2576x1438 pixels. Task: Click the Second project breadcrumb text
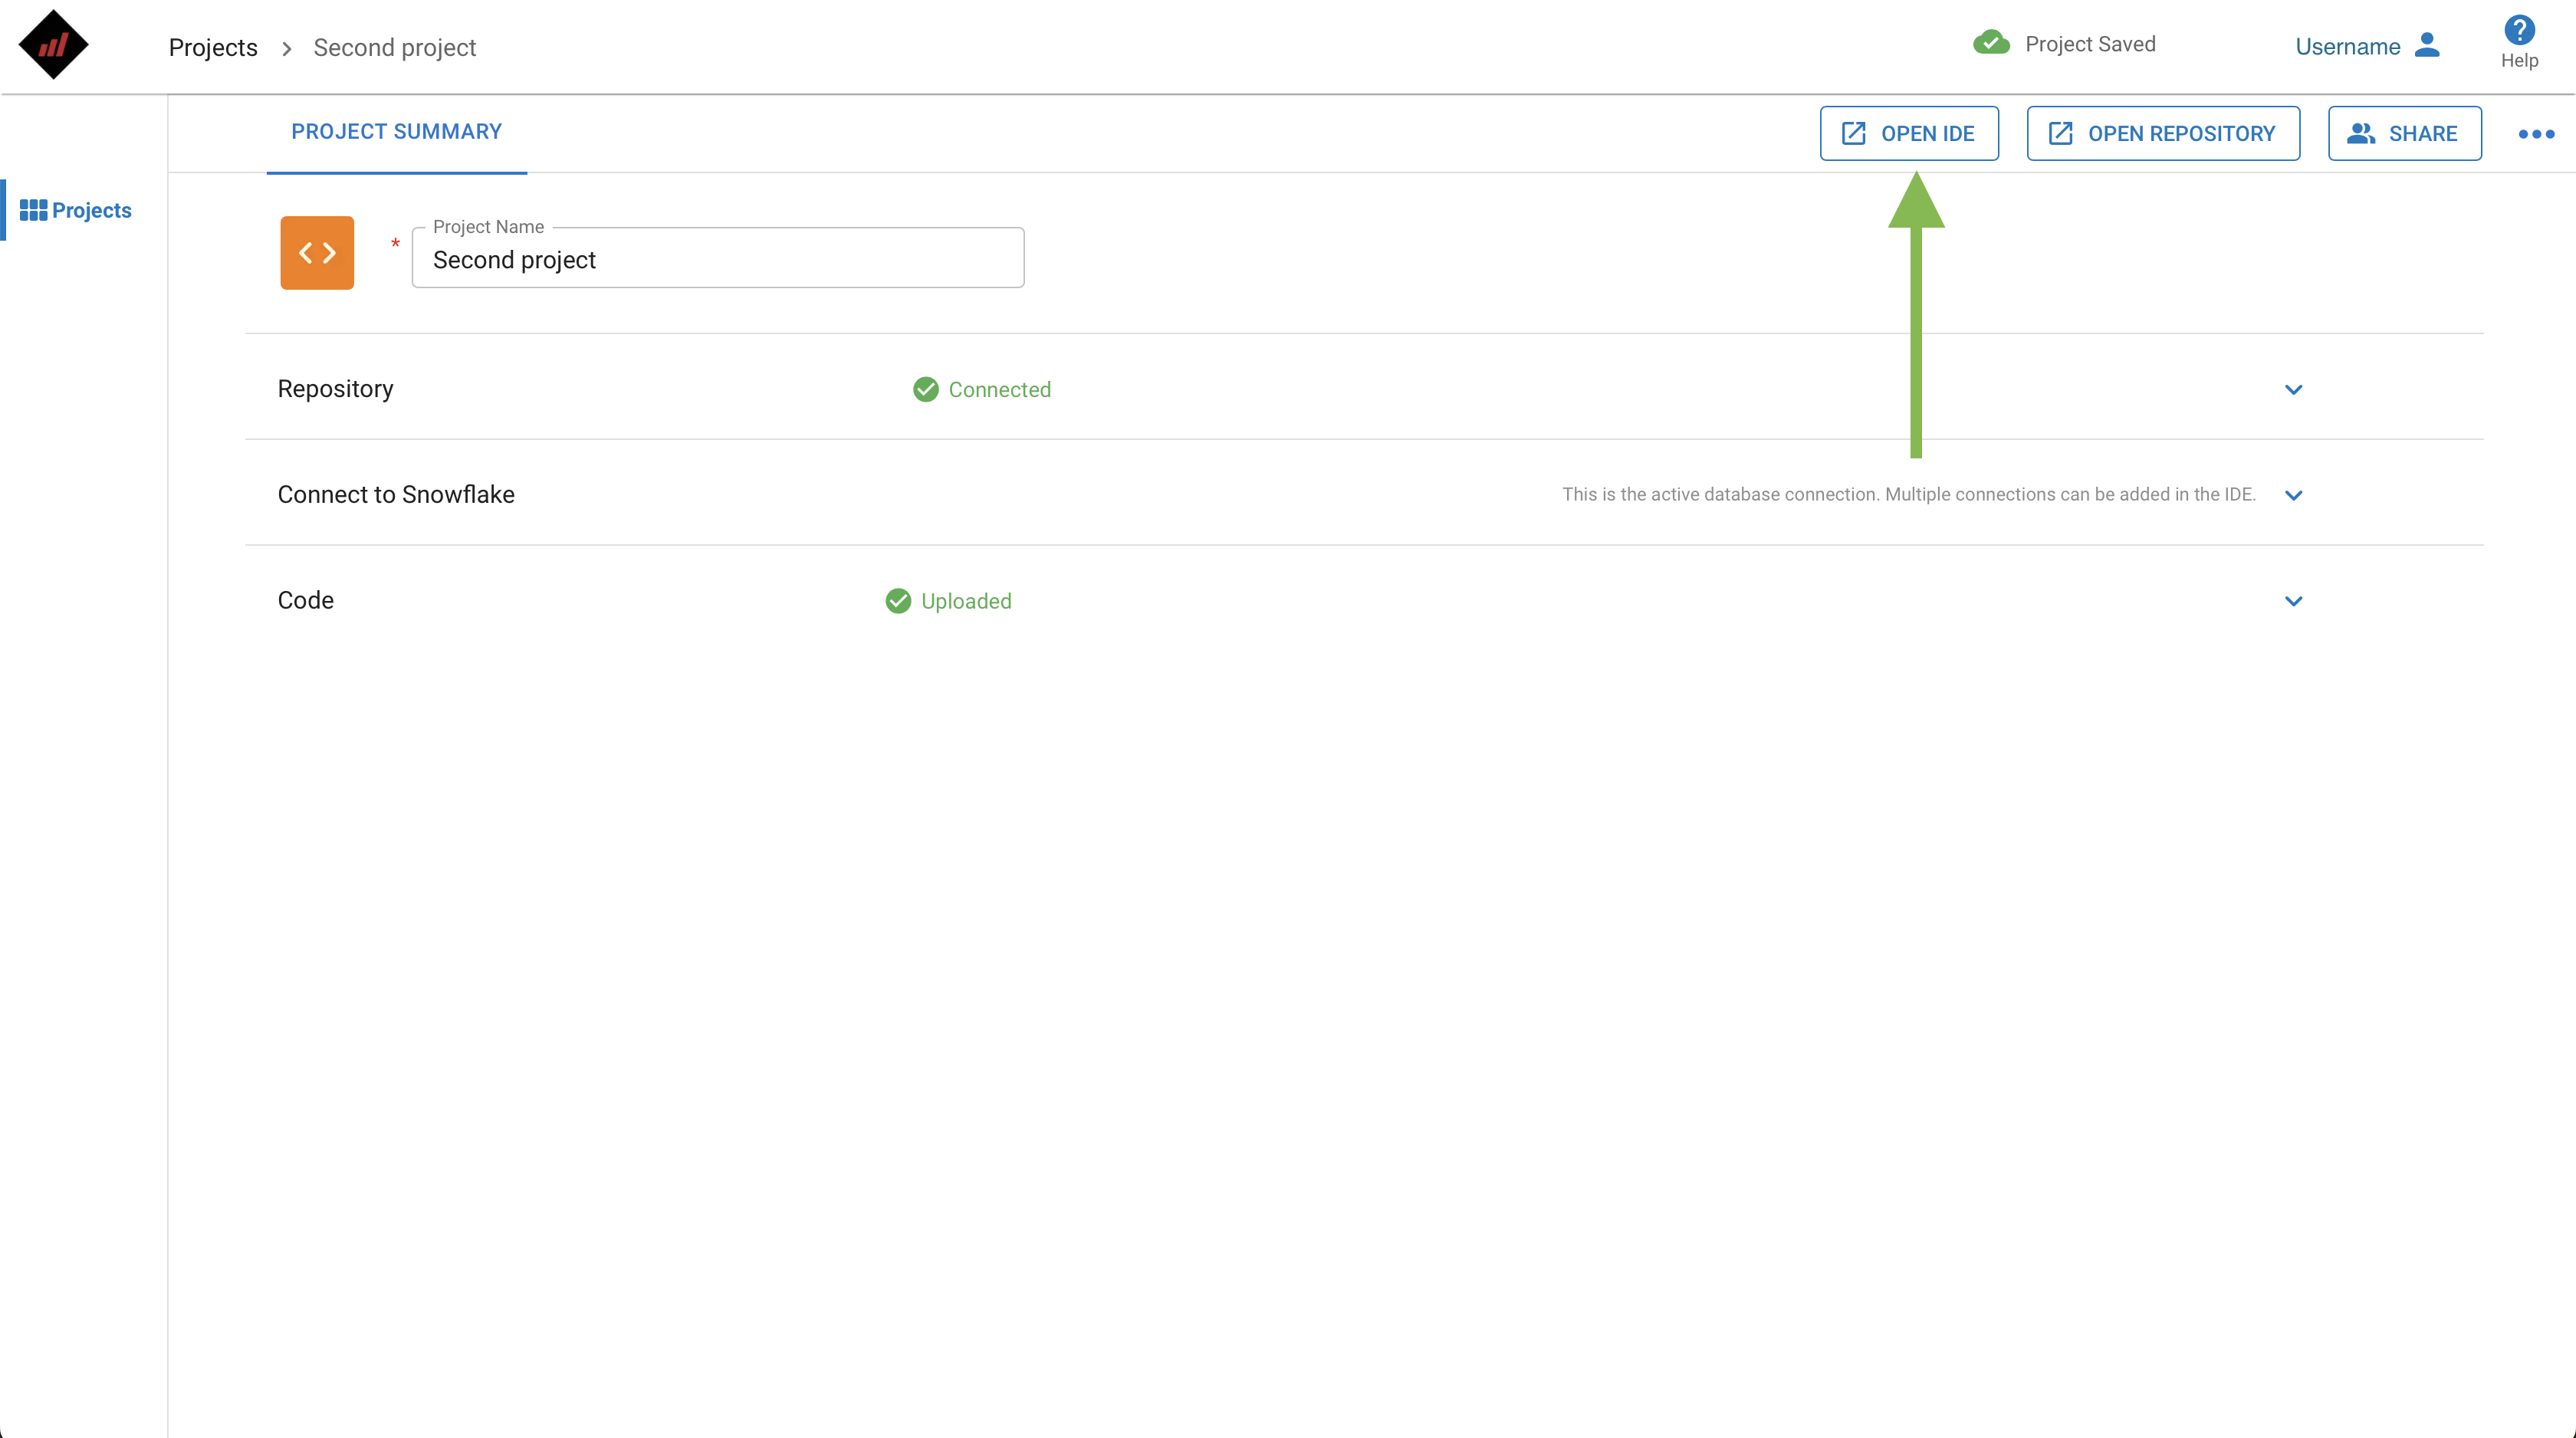pyautogui.click(x=394, y=47)
